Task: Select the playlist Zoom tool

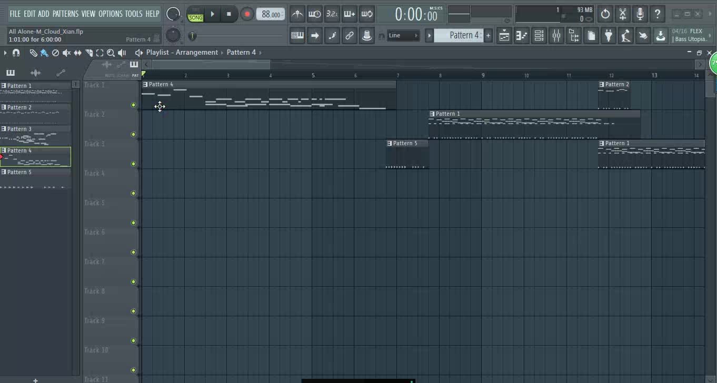Action: click(111, 52)
